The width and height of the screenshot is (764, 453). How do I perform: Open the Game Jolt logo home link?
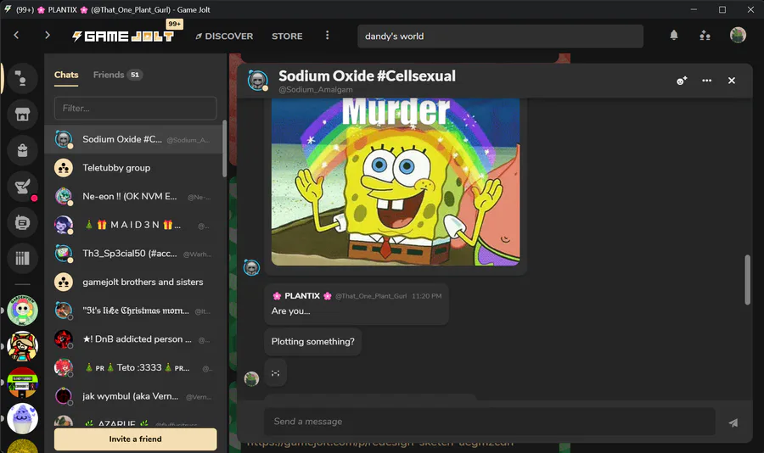pos(123,36)
